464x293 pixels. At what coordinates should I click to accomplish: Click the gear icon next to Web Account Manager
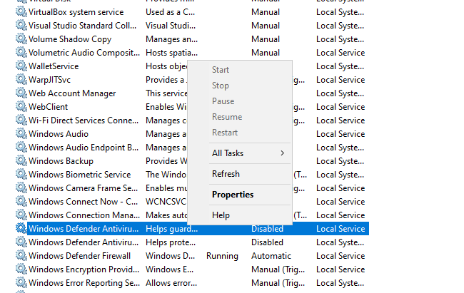click(21, 93)
